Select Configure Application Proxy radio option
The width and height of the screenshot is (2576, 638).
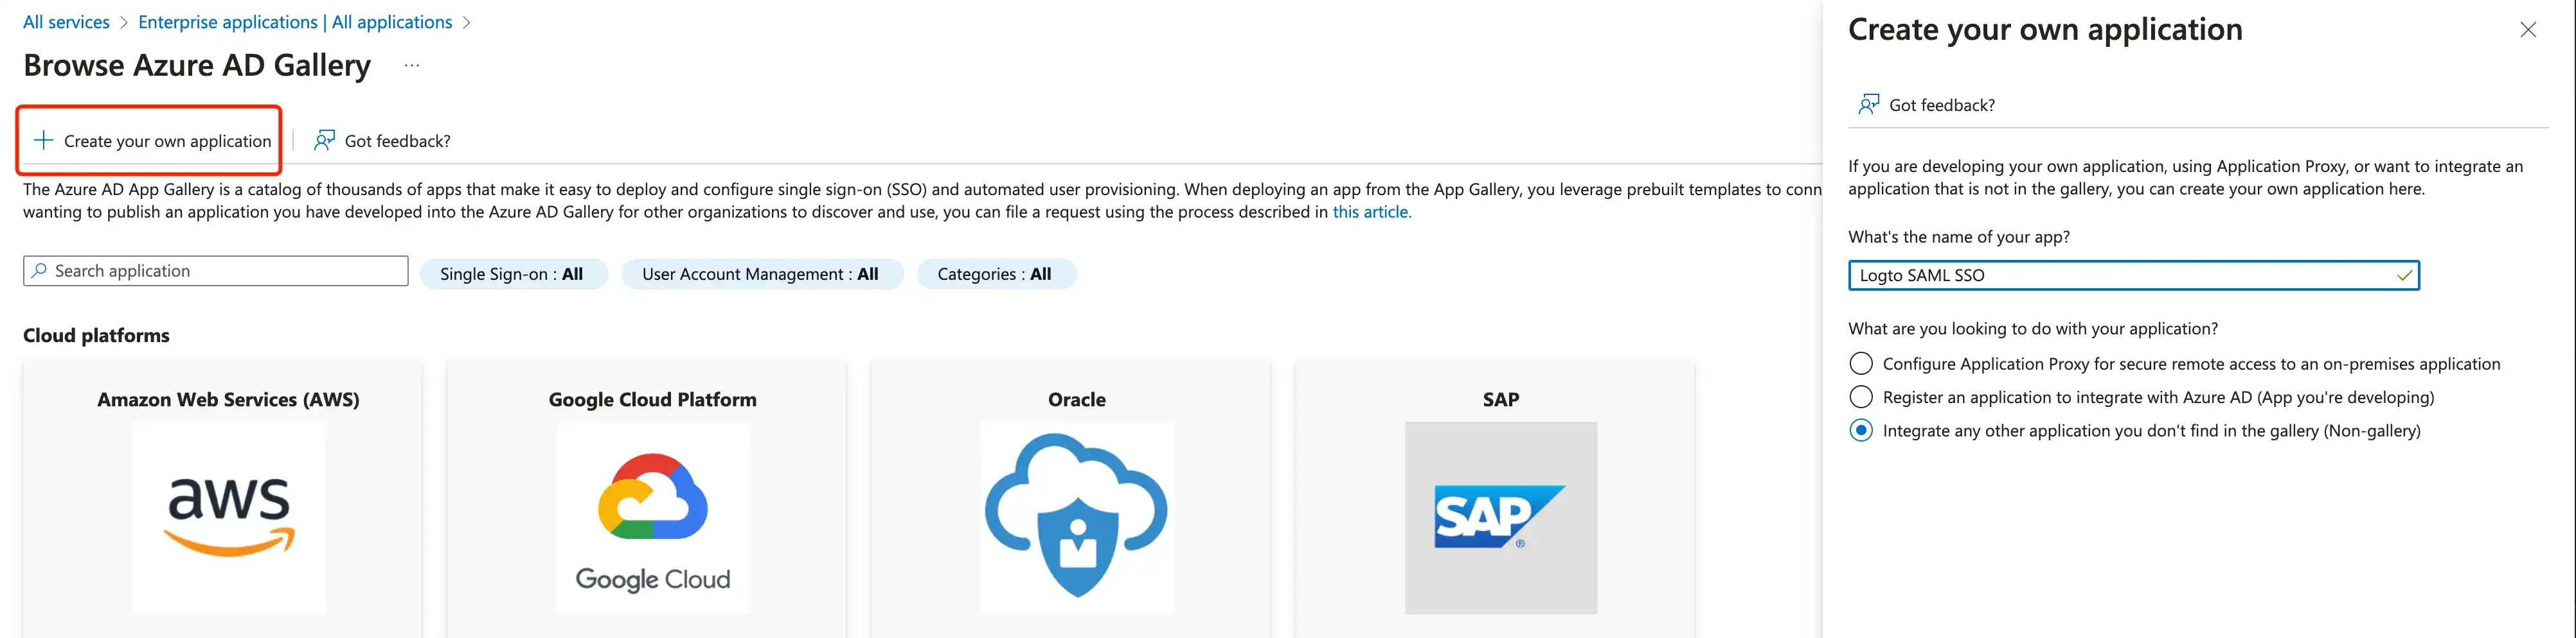(1861, 363)
